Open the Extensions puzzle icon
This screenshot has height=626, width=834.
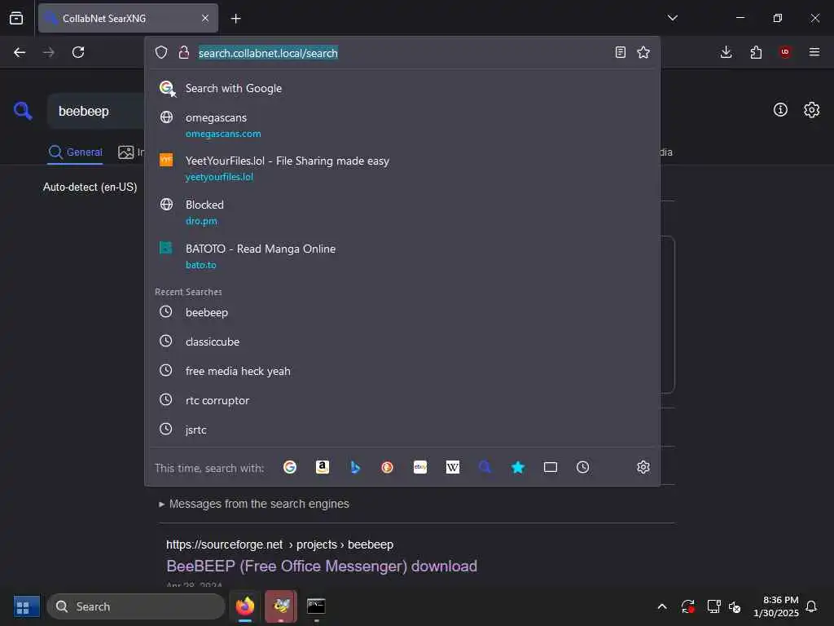(x=756, y=52)
